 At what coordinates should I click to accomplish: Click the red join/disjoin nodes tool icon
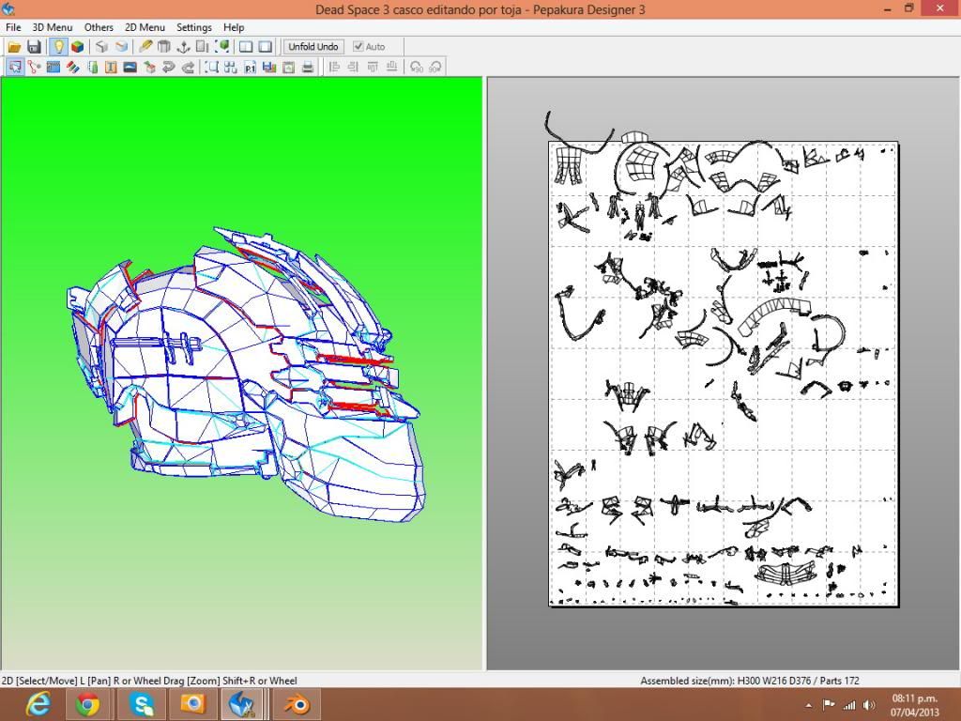[34, 67]
